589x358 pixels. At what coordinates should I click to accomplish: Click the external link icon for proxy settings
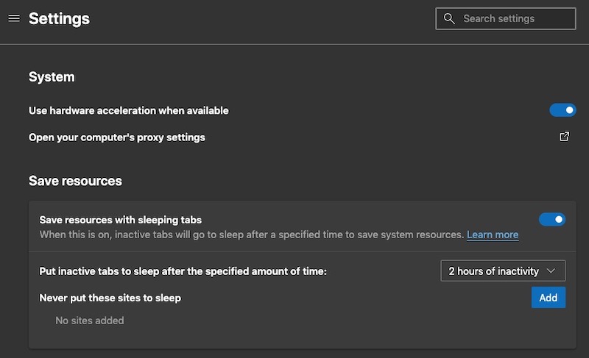click(565, 137)
